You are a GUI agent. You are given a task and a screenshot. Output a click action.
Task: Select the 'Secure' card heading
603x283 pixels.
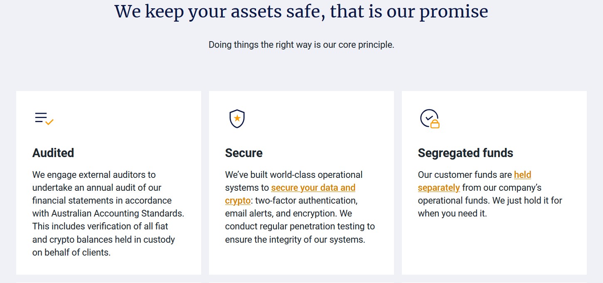click(x=244, y=153)
